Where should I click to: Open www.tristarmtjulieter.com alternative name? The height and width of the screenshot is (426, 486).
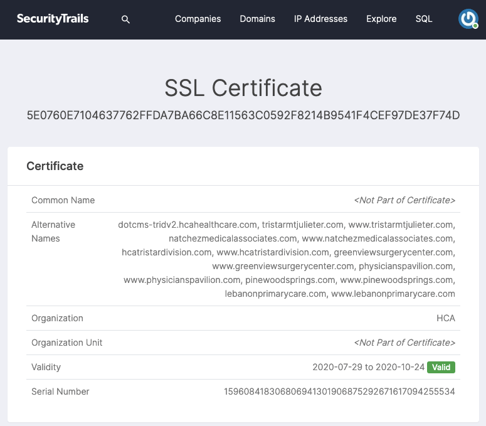point(401,225)
